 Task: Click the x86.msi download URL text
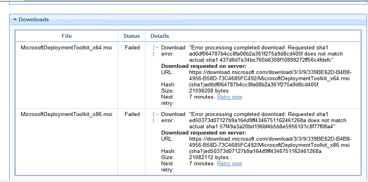tap(270, 142)
